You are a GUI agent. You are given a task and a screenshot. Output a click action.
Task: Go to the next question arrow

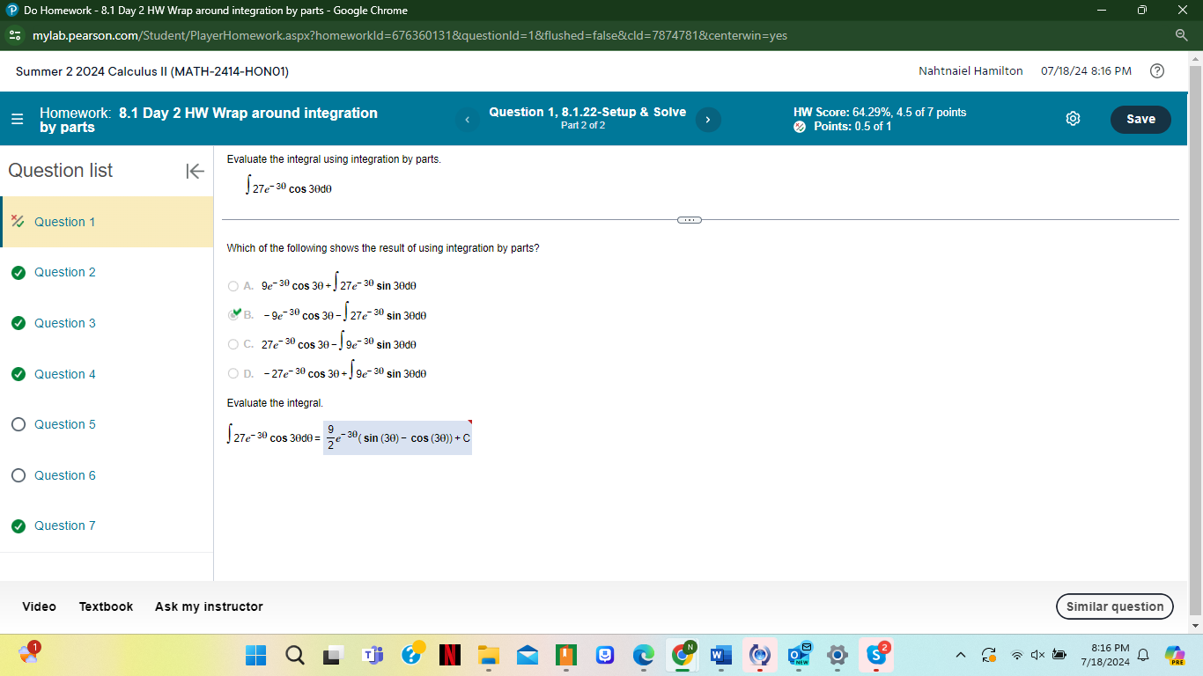pos(707,120)
